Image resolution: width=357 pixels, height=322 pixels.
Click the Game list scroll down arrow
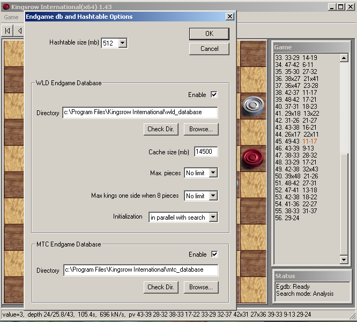(x=344, y=259)
